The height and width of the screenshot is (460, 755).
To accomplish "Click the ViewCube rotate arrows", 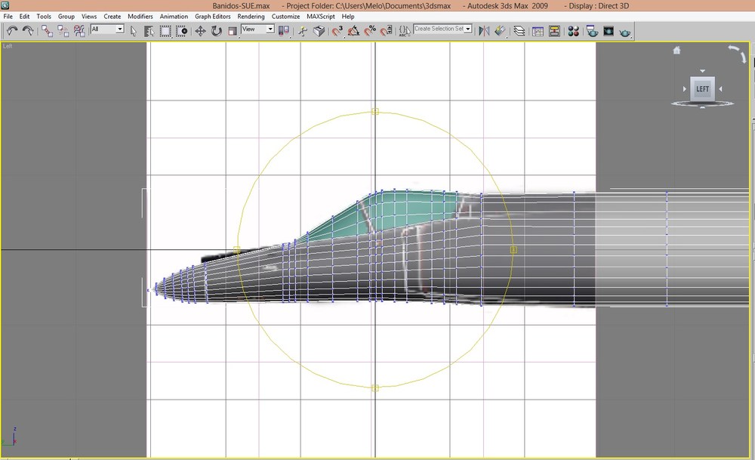I will click(738, 54).
